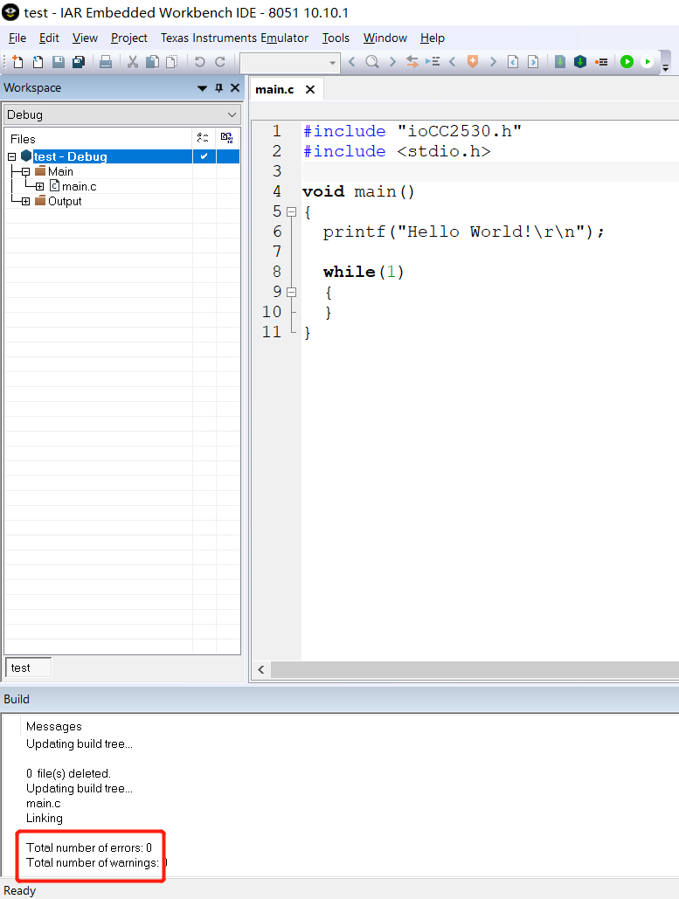Click the Download and Debug green icon
The image size is (679, 899).
pyautogui.click(x=627, y=61)
